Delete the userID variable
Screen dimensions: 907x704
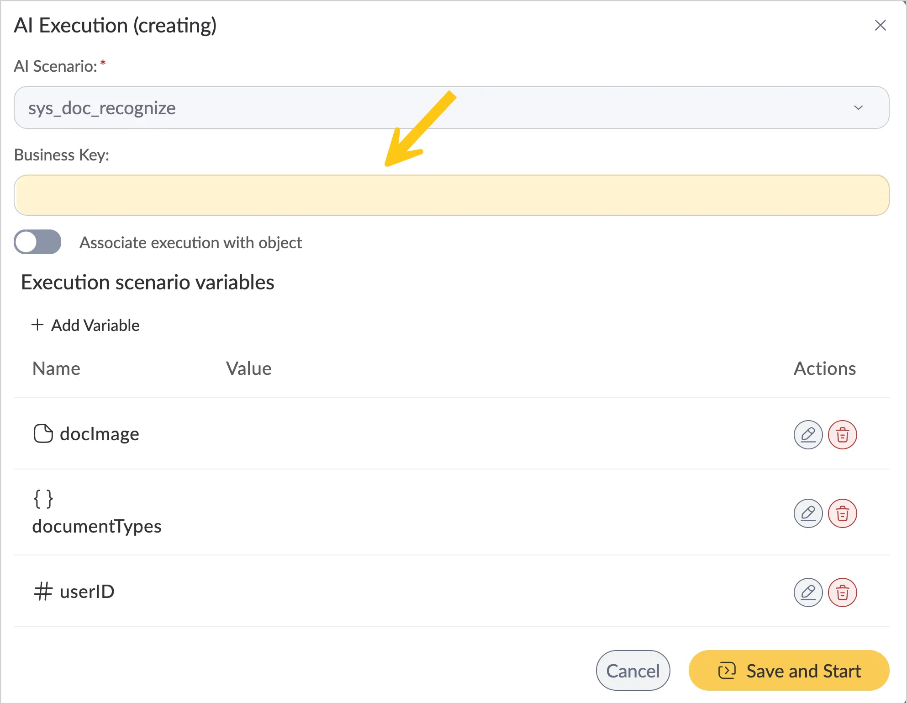[x=842, y=592]
